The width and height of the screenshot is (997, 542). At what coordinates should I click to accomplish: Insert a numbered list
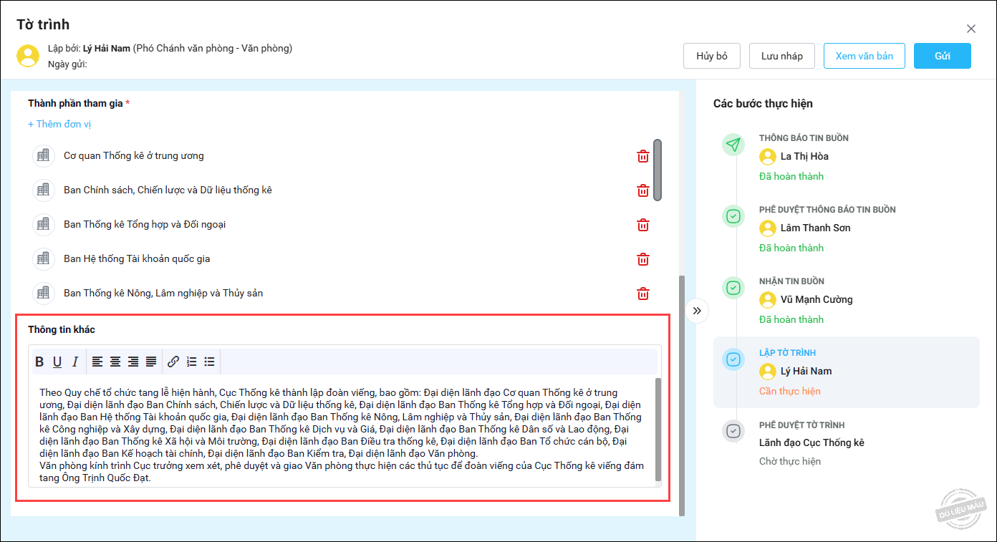coord(191,362)
